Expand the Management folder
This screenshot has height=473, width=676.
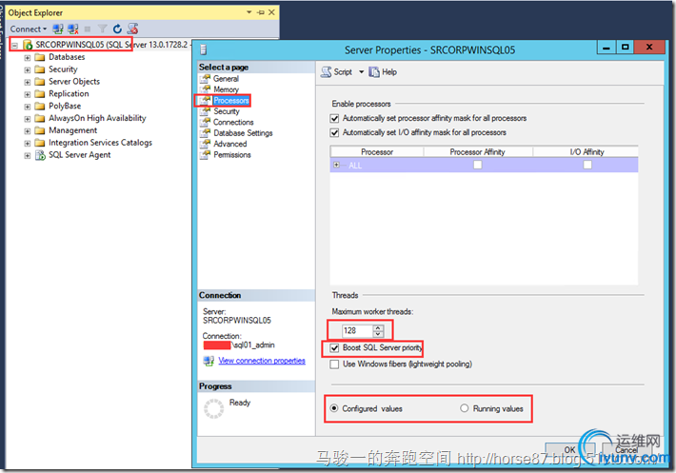(x=28, y=130)
